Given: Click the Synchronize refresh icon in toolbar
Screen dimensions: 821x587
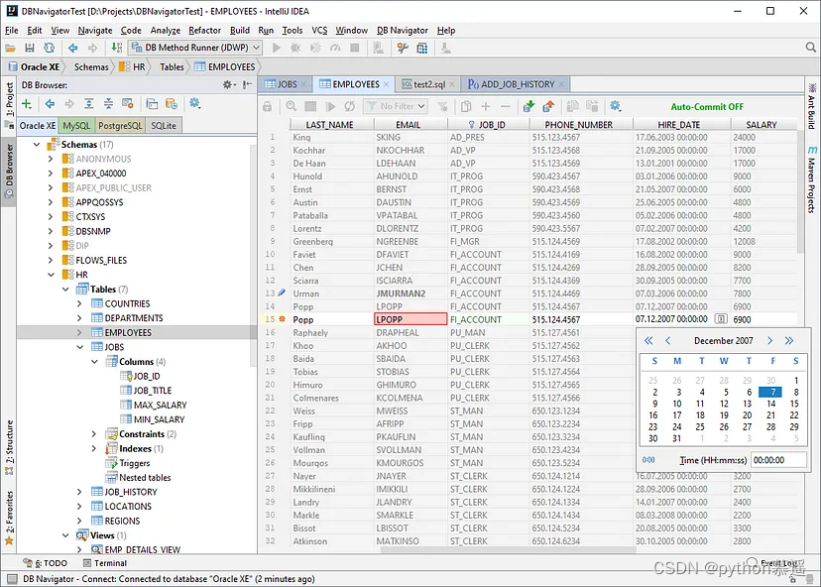Looking at the screenshot, I should 50,49.
